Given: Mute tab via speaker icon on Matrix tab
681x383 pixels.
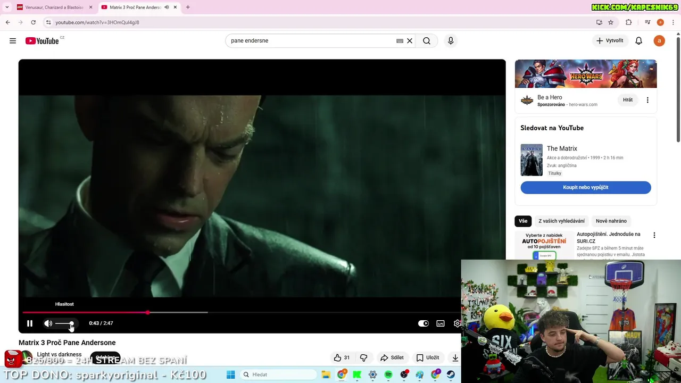Looking at the screenshot, I should (x=167, y=7).
